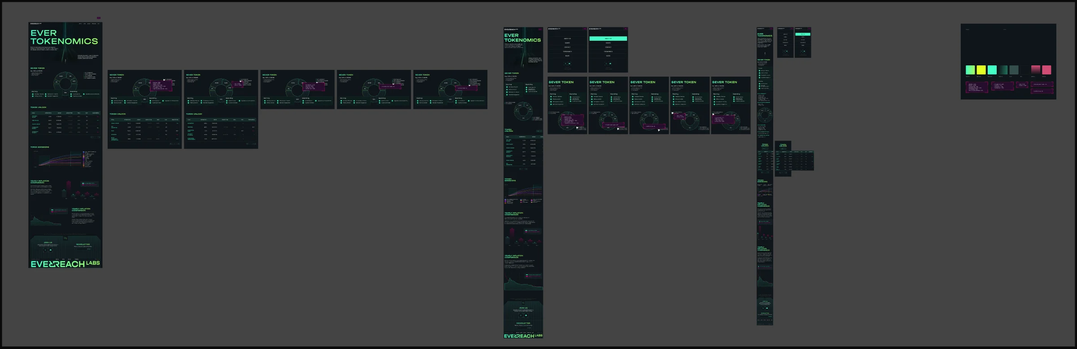
Task: Click the pink menu button in tablet page header
Action: (541, 29)
